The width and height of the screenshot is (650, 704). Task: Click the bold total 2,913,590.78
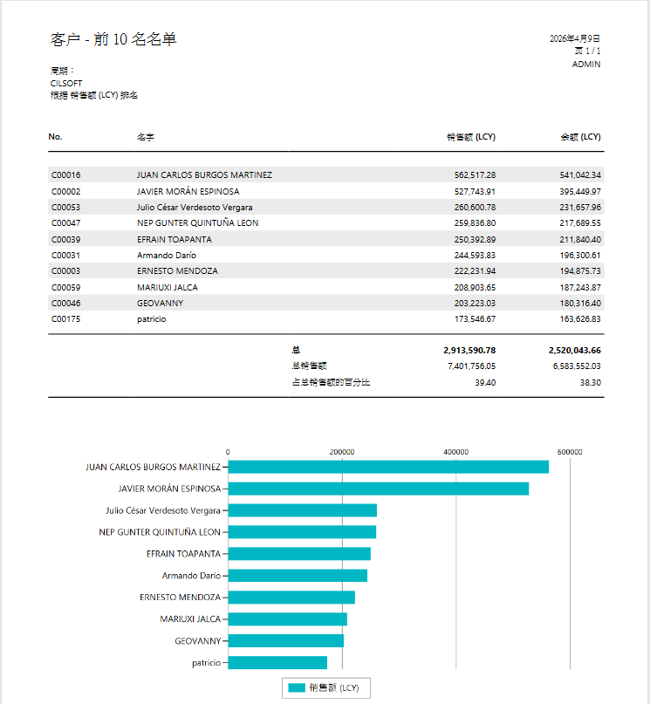(x=469, y=350)
